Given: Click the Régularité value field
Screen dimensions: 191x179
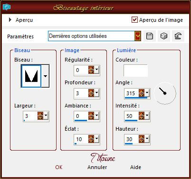Looking at the screenshot, I should (81, 70).
